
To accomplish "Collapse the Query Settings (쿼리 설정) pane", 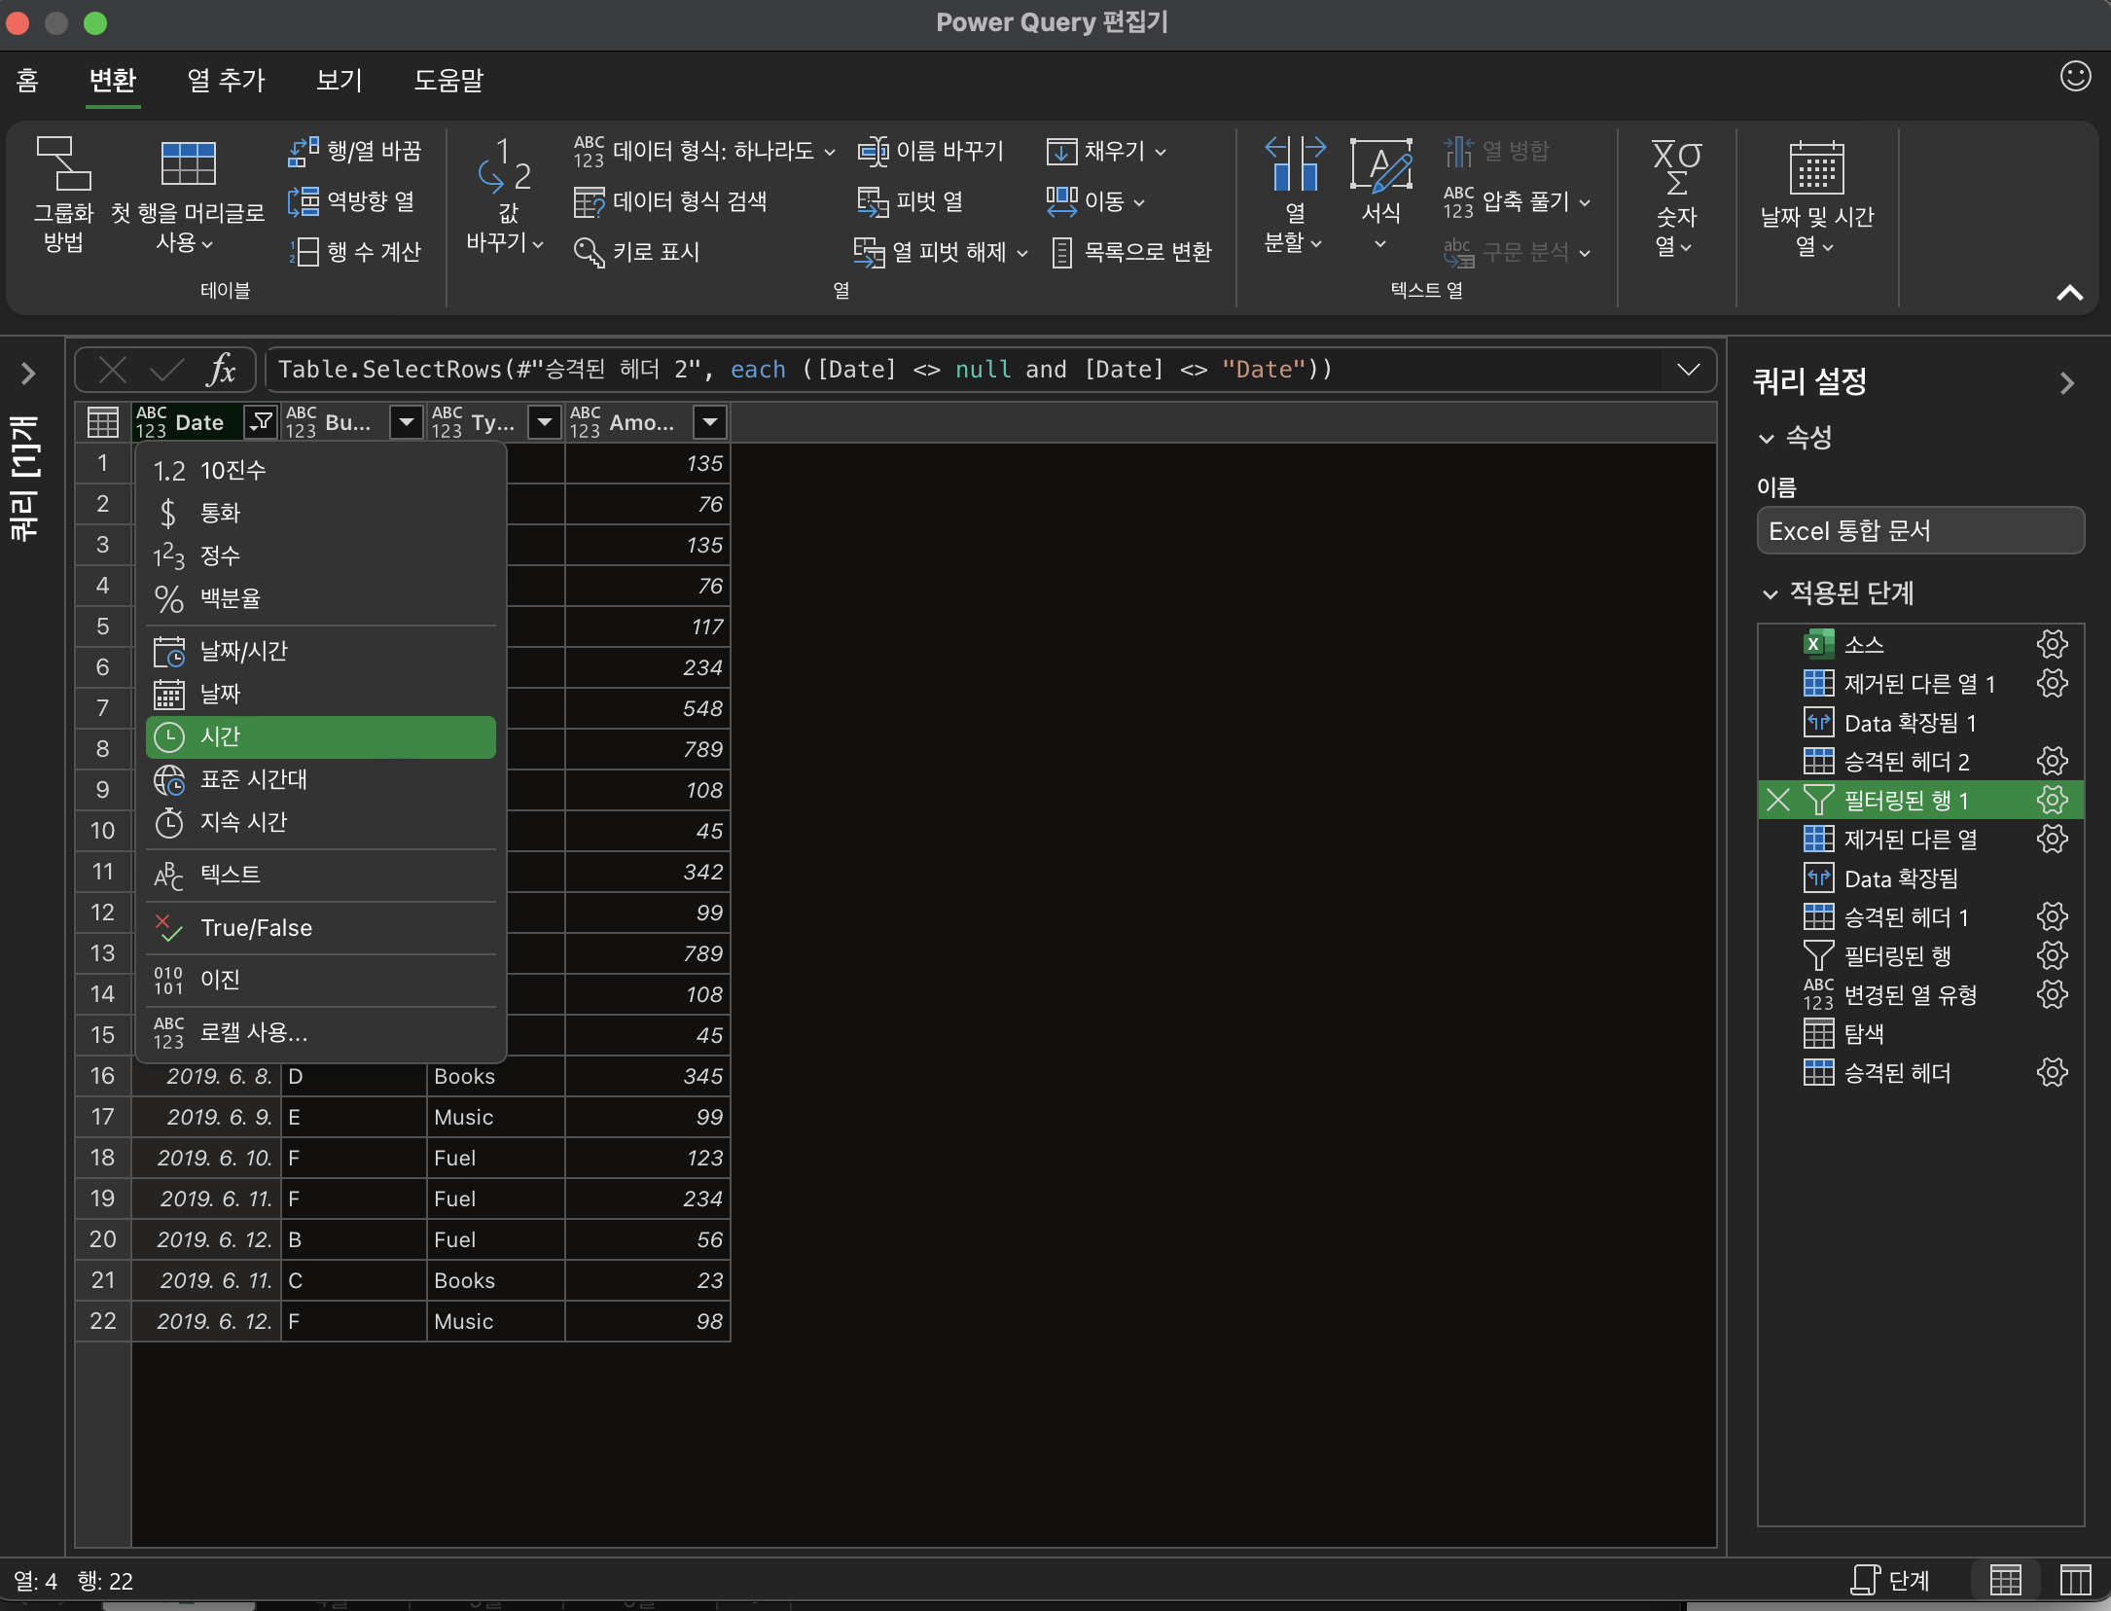I will [x=2067, y=383].
